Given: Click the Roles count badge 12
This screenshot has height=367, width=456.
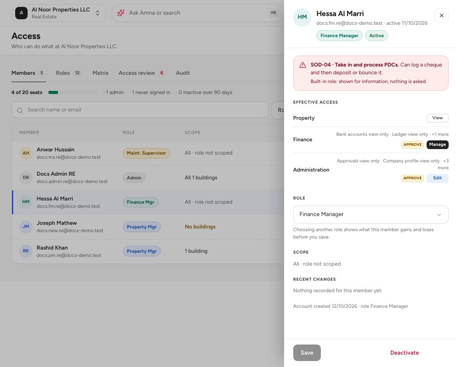Looking at the screenshot, I should click(x=77, y=73).
